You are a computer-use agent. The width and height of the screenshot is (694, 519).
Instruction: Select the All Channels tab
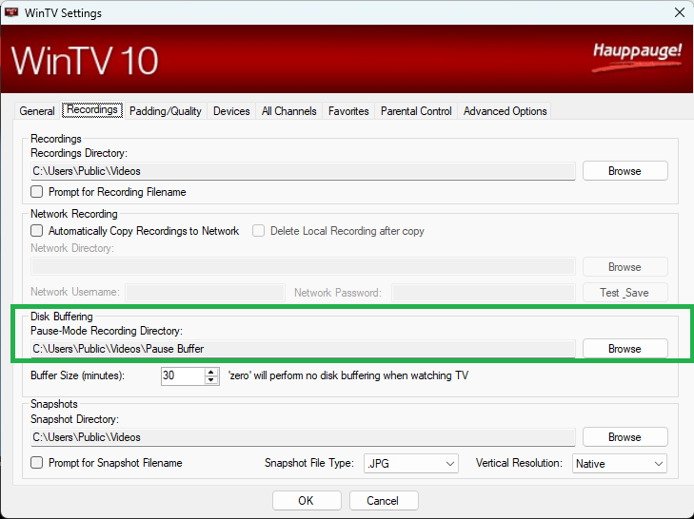tap(289, 111)
